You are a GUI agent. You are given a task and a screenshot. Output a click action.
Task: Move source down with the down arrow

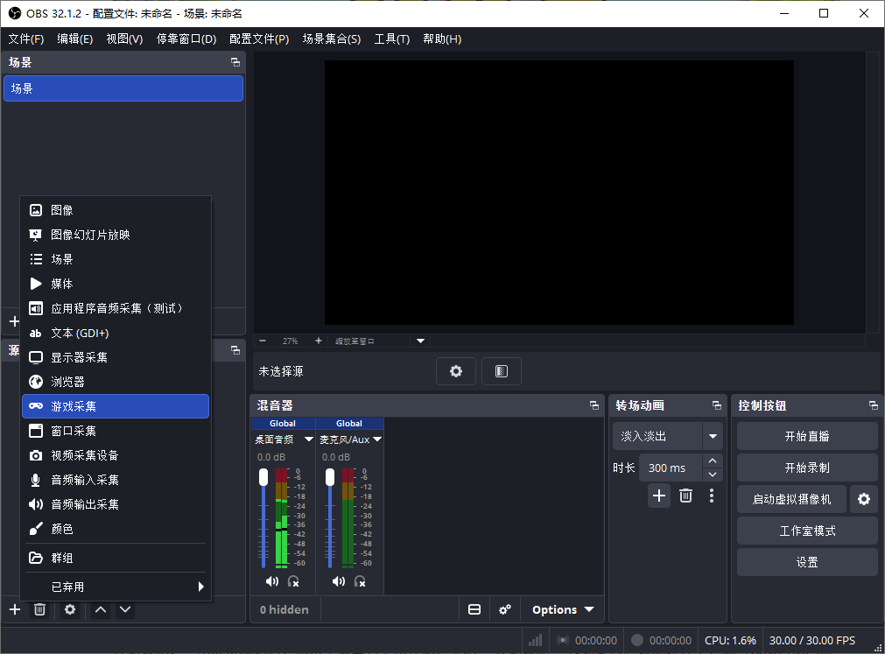(125, 609)
